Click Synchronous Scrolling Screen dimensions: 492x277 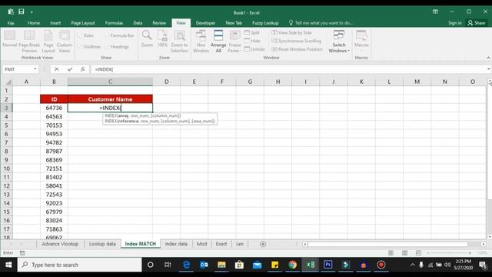297,41
